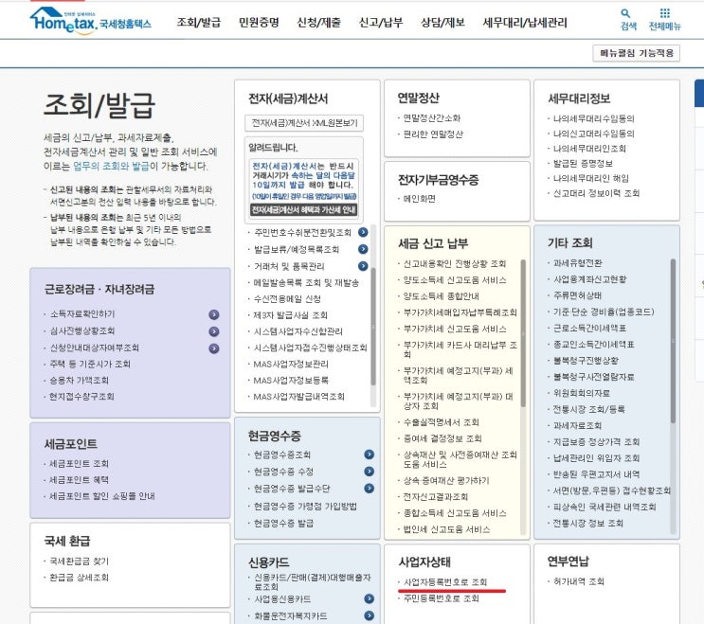The height and width of the screenshot is (624, 704).
Task: Click arrow icon beside 발급보류/예정목록조회
Action: tap(363, 249)
